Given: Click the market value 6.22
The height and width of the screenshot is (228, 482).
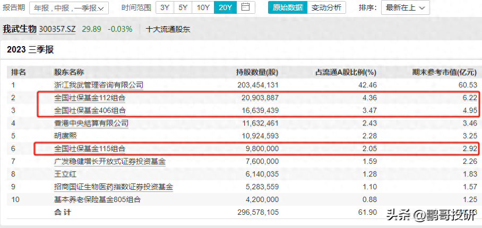Looking at the screenshot, I should (471, 98).
